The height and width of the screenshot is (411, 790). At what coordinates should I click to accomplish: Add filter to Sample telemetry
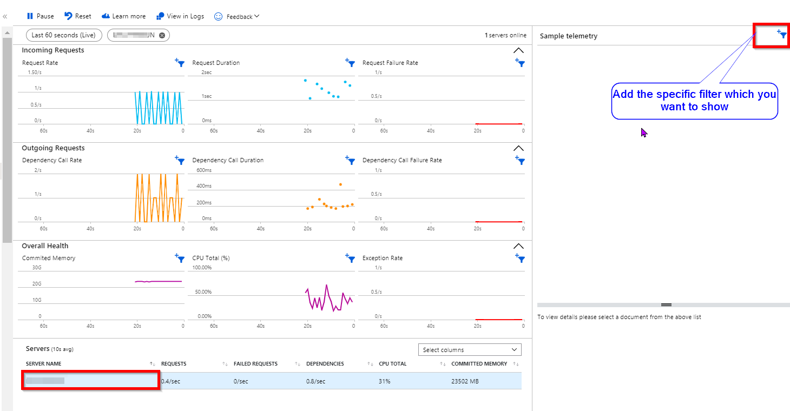click(x=782, y=34)
